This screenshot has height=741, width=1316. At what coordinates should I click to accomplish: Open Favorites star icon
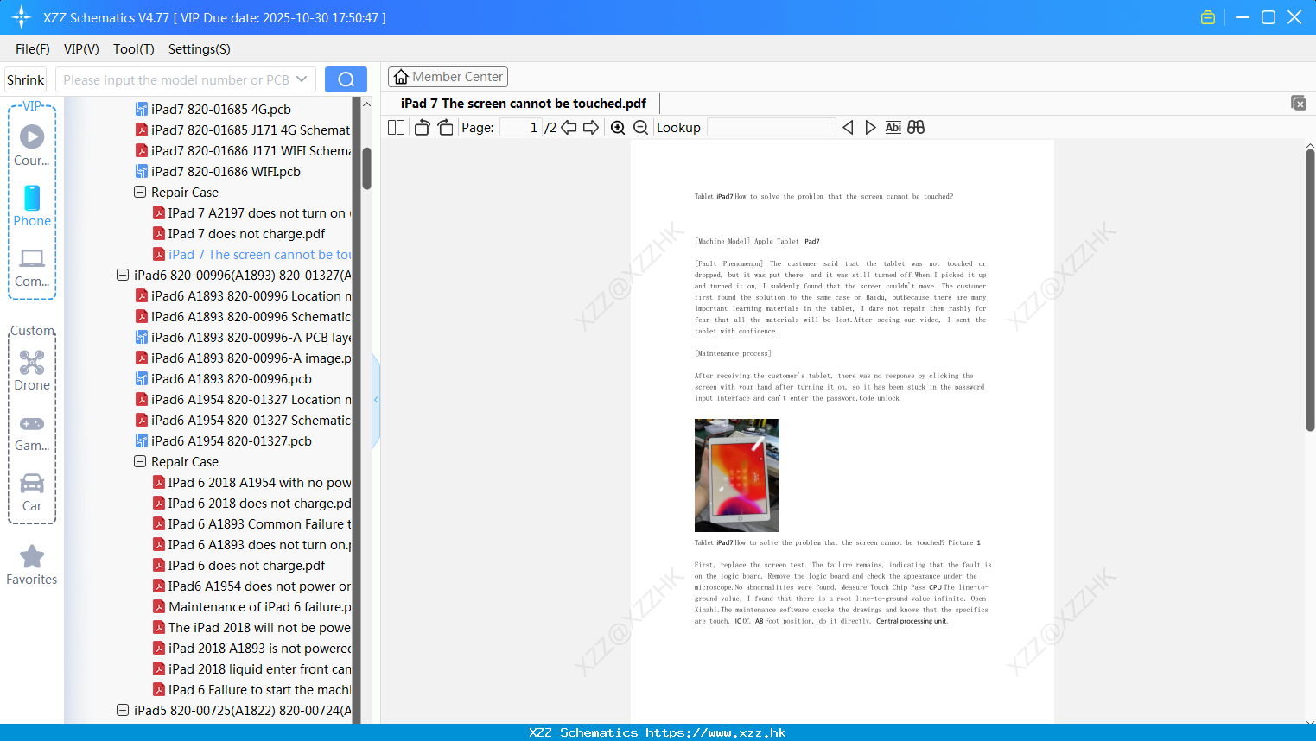click(x=32, y=556)
